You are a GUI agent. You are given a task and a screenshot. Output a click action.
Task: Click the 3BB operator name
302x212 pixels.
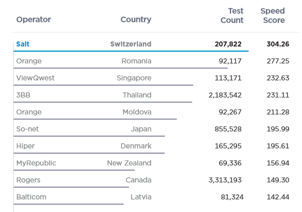[24, 95]
